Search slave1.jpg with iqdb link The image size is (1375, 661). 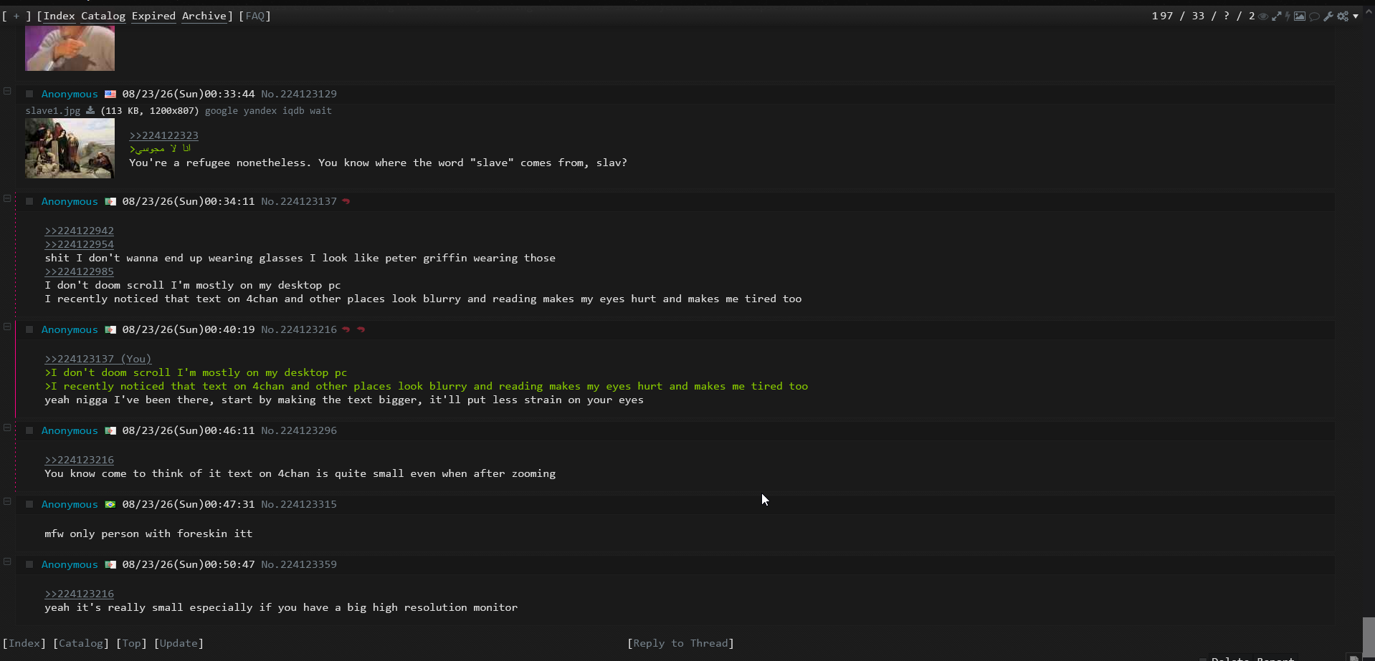(x=293, y=111)
